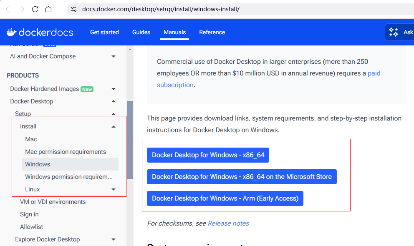The image size is (414, 246).
Task: Select the Manuals tab
Action: pyautogui.click(x=174, y=32)
